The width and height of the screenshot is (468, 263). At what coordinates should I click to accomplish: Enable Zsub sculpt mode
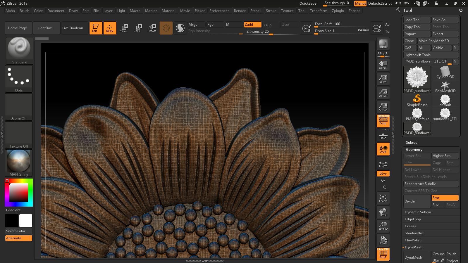click(x=271, y=25)
